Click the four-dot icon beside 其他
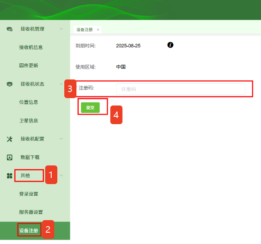This screenshot has width=261, height=244. [10, 175]
